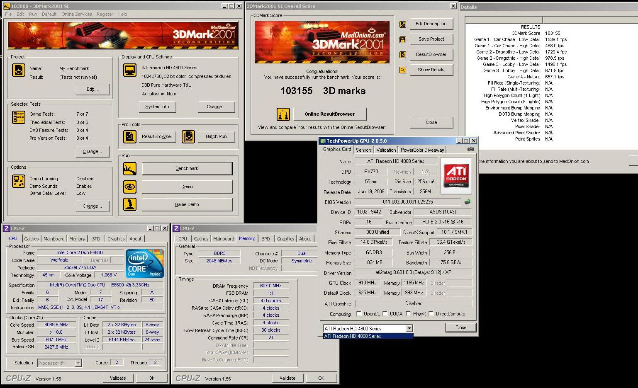
Task: Switch to Caches tab in CPU-Z CPU window
Action: 32,239
